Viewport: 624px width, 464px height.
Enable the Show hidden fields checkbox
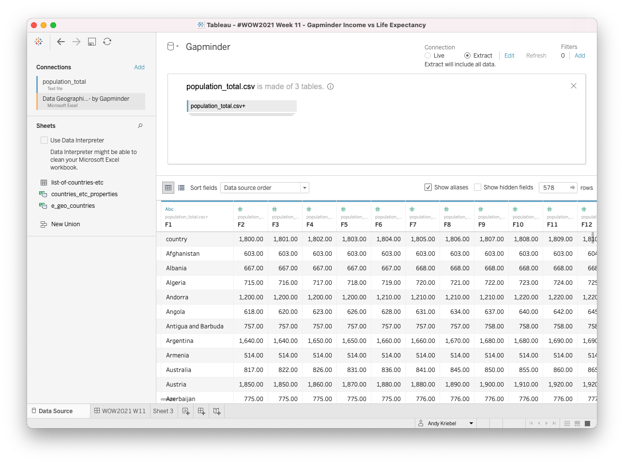[x=477, y=187]
